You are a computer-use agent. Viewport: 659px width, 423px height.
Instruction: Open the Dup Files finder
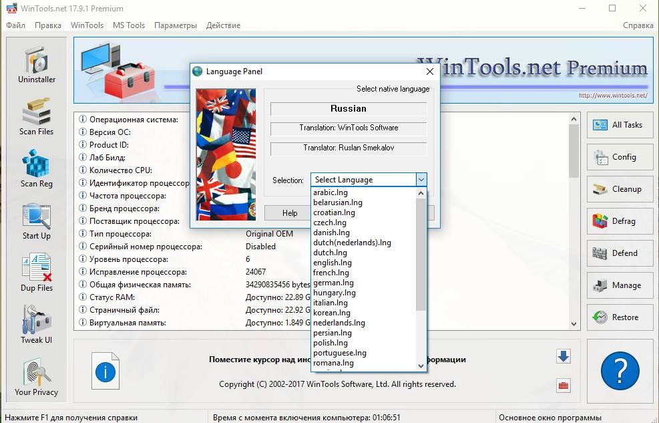click(37, 273)
